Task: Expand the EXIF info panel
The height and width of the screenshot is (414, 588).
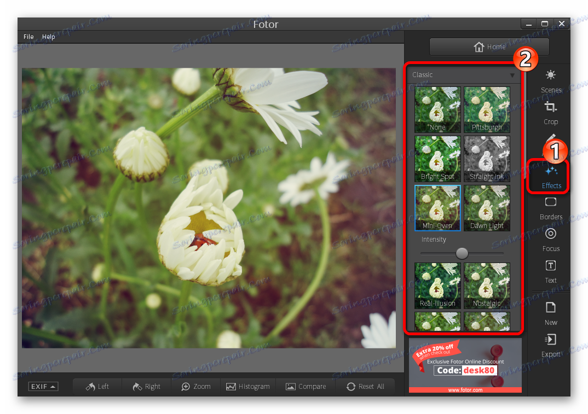Action: coord(43,386)
